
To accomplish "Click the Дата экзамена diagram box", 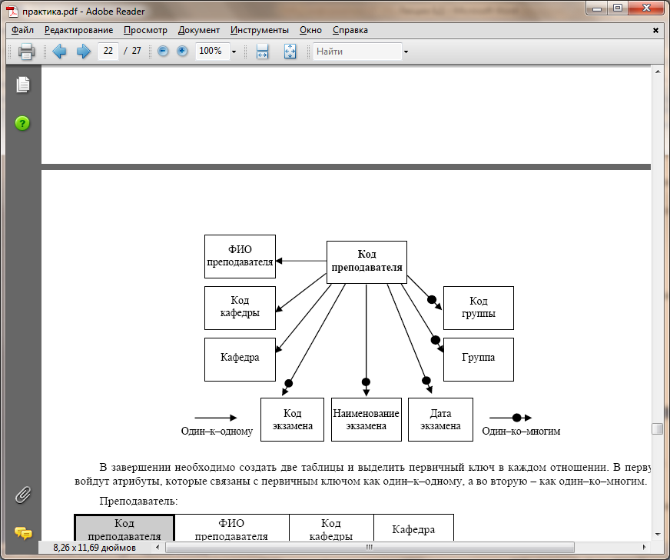I will click(440, 420).
